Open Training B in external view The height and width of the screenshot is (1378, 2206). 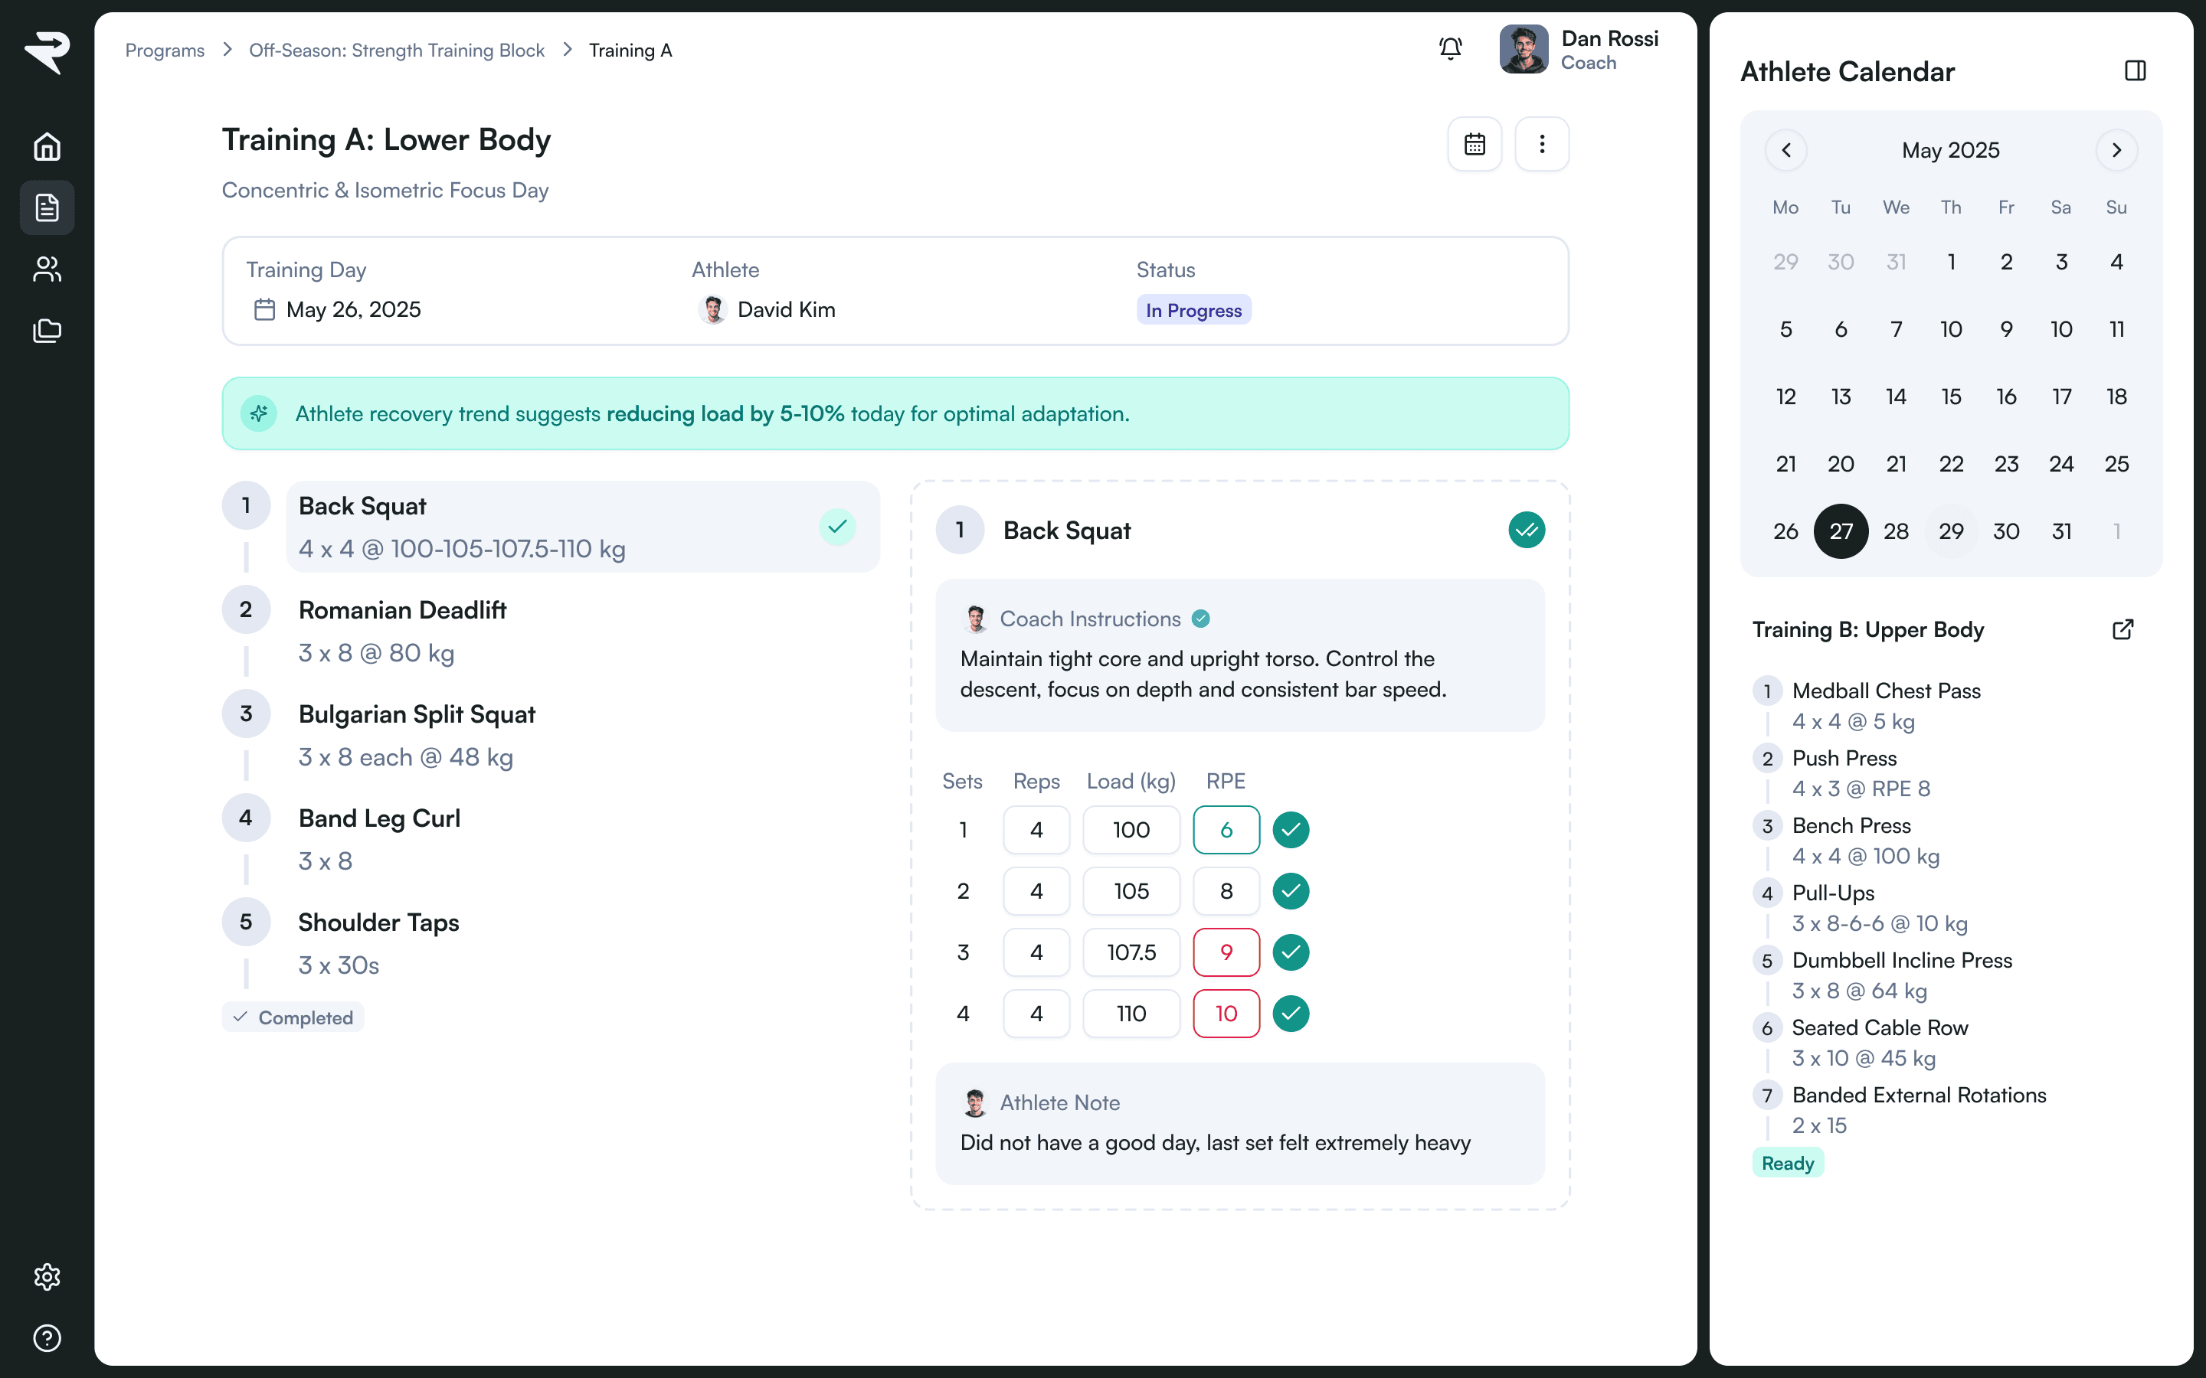(2123, 630)
